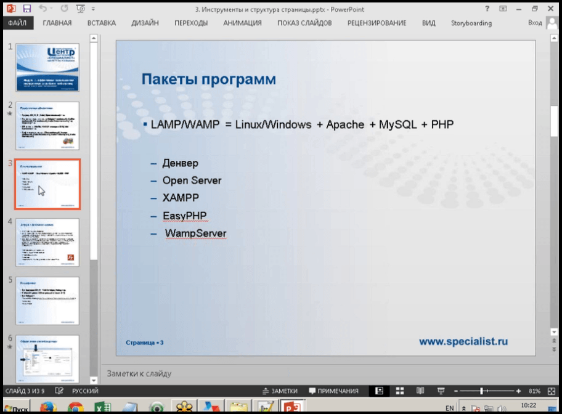Select slide 5 thumbnail

pos(47,301)
